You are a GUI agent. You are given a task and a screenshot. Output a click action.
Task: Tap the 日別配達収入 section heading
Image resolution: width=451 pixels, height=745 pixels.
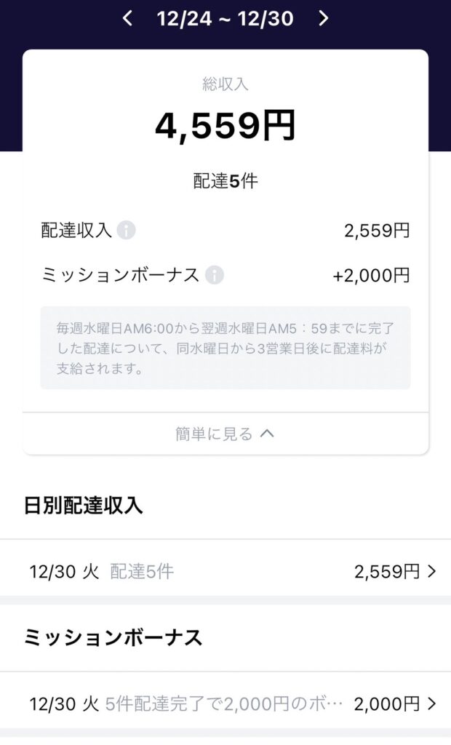(83, 506)
